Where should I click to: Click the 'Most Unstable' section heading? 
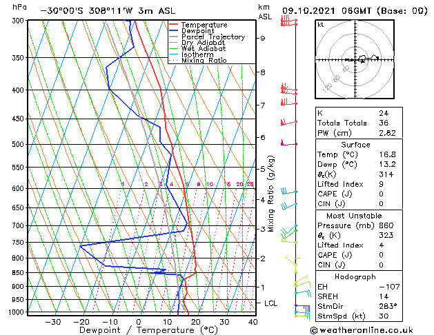click(x=354, y=216)
